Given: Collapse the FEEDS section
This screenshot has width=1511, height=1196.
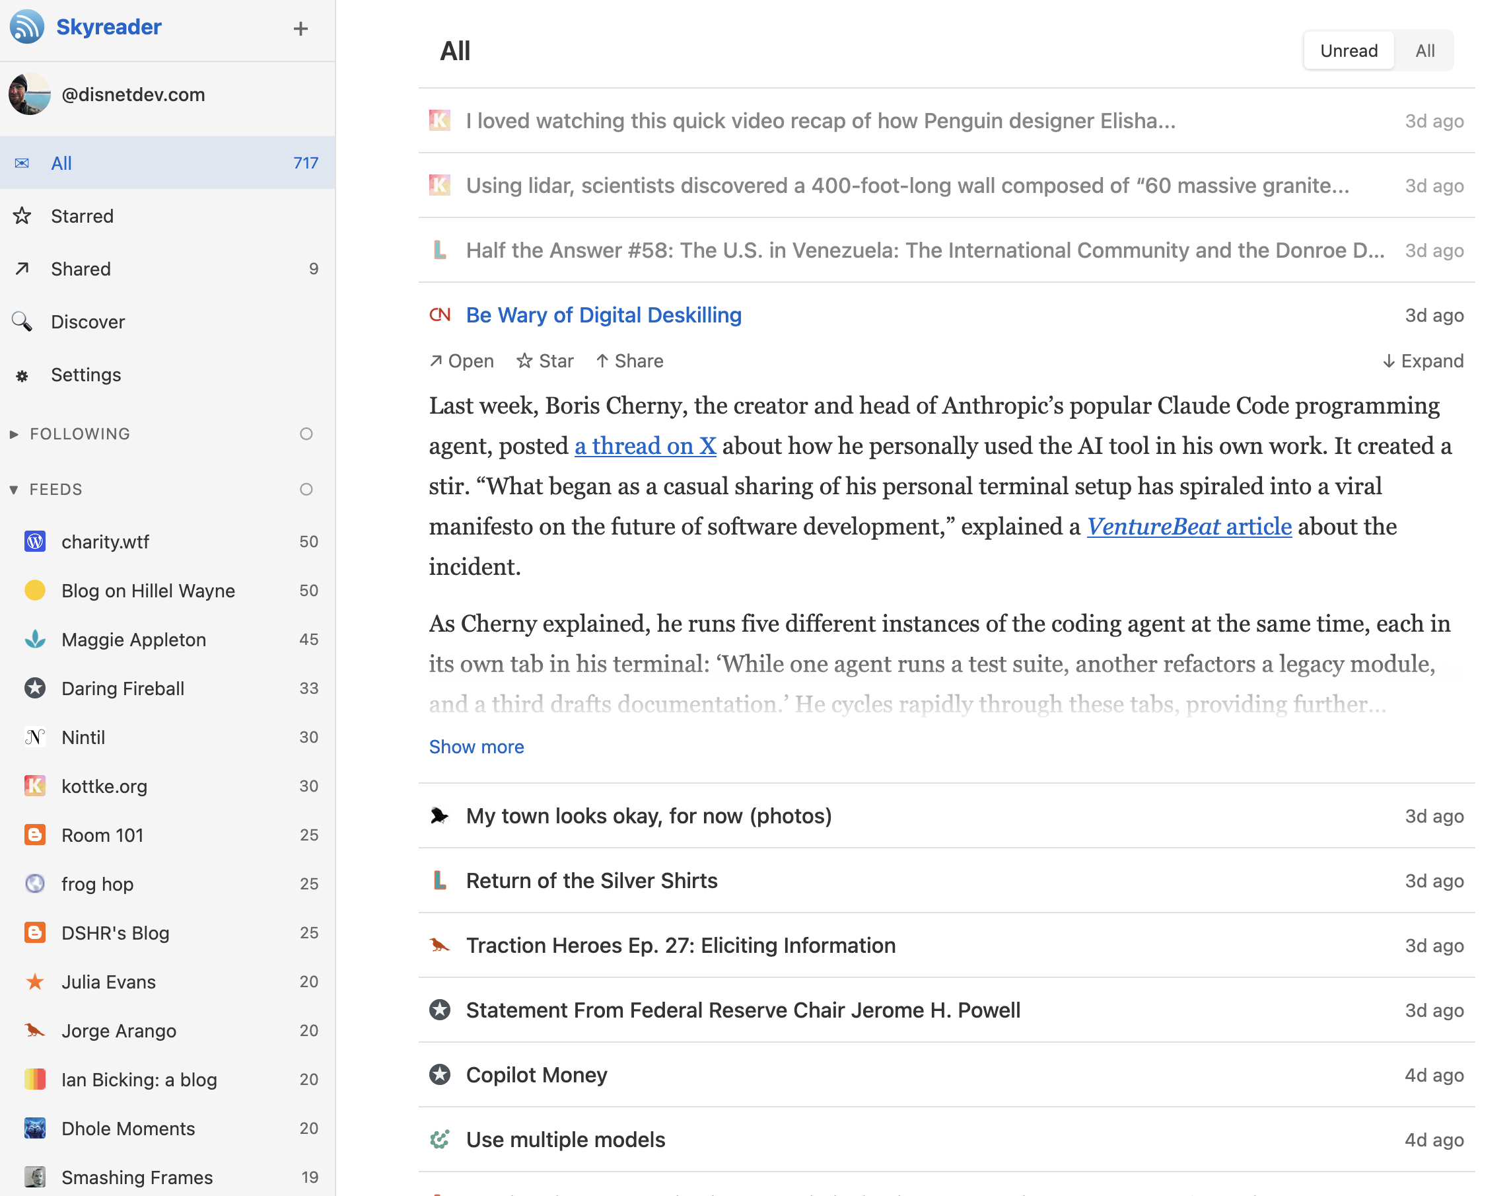Looking at the screenshot, I should pos(15,489).
